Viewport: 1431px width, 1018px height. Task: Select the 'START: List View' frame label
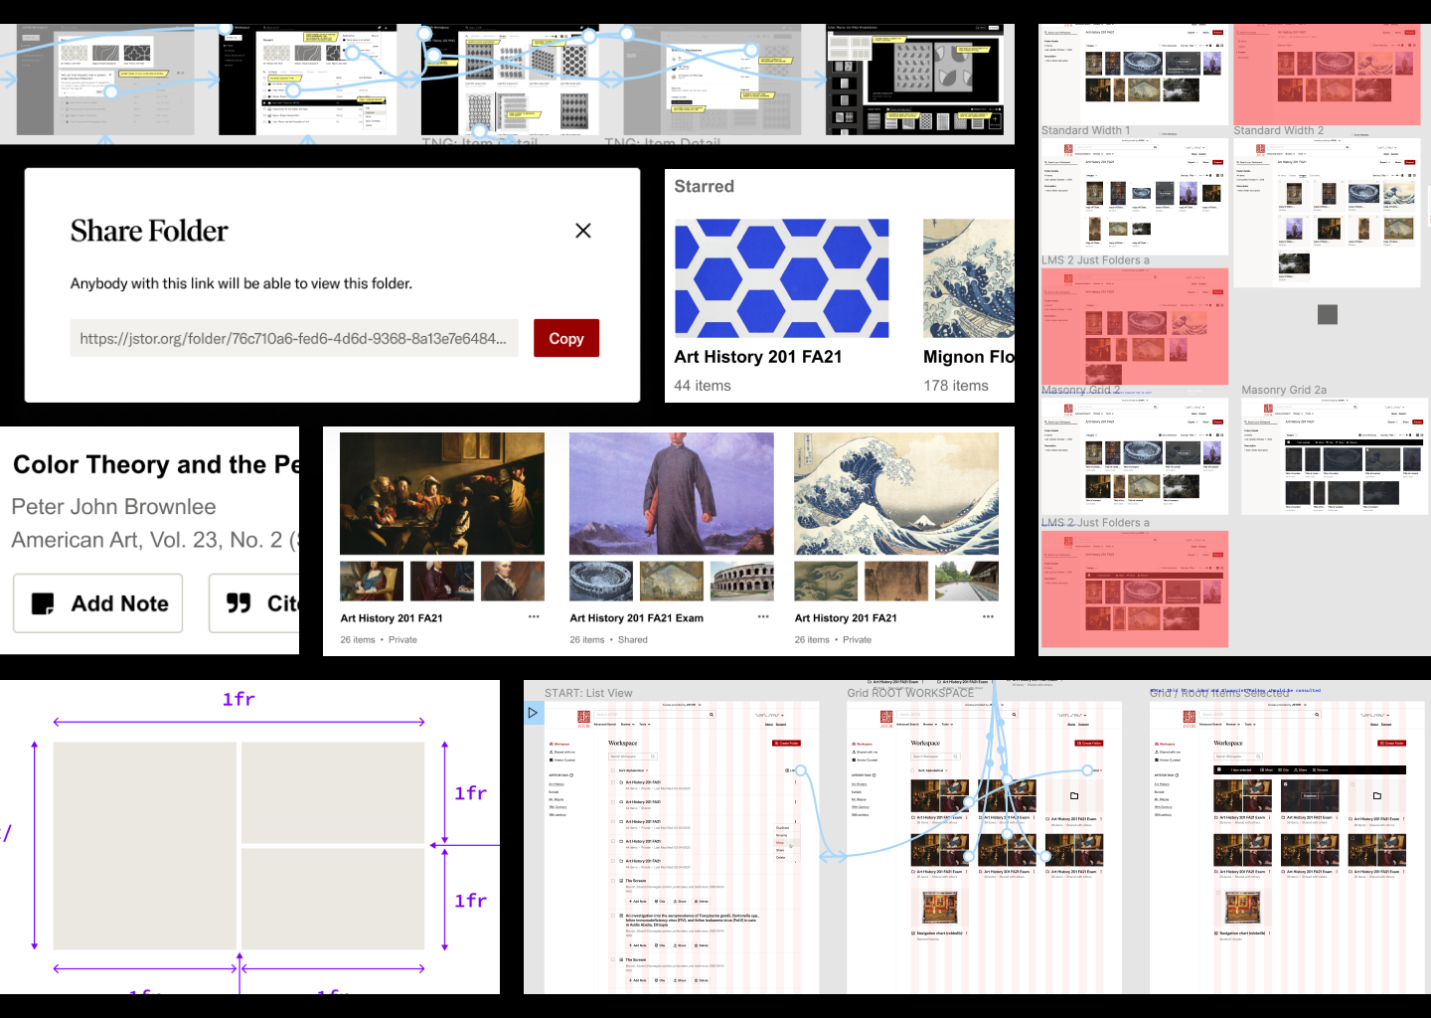[588, 693]
